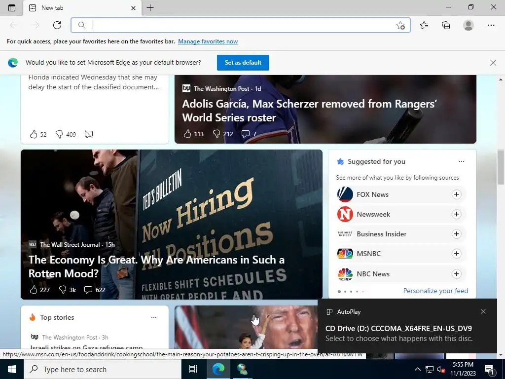Open the network tray icon
The width and height of the screenshot is (505, 379).
tap(429, 369)
